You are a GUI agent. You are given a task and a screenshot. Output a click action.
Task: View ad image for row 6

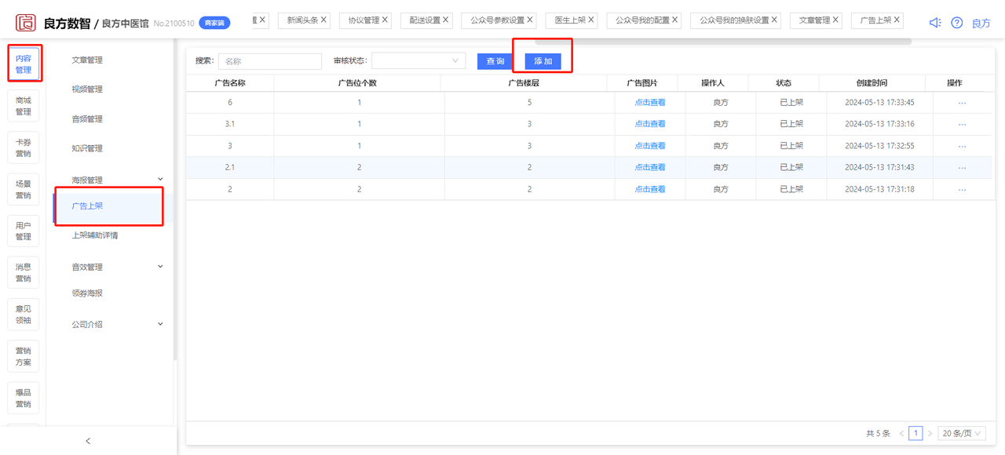tap(650, 102)
